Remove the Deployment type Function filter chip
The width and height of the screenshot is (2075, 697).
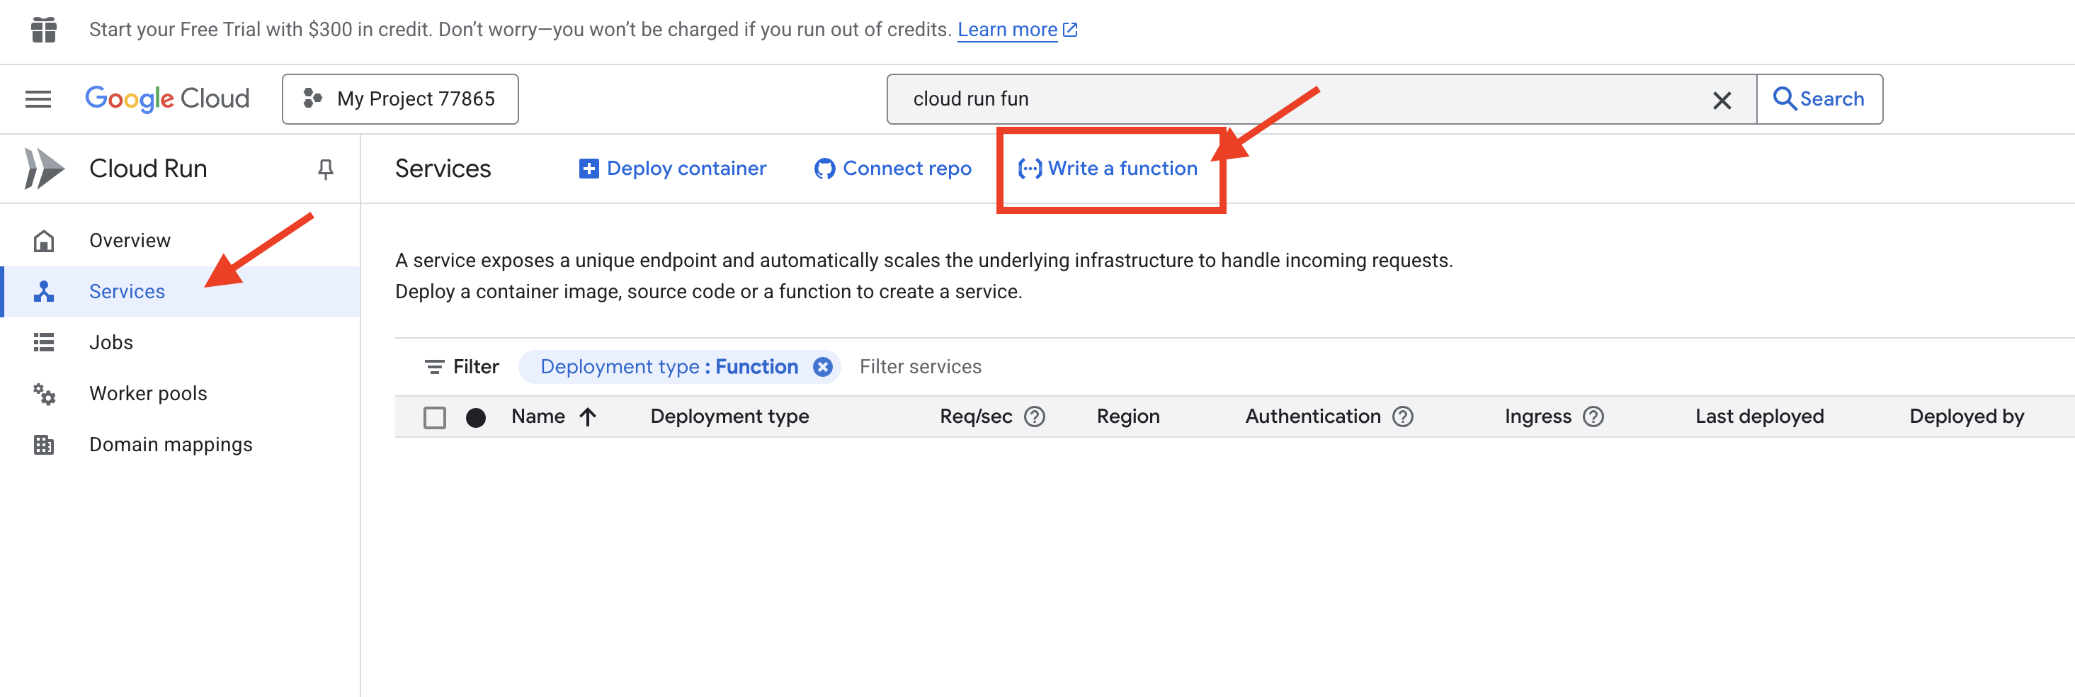pyautogui.click(x=822, y=367)
